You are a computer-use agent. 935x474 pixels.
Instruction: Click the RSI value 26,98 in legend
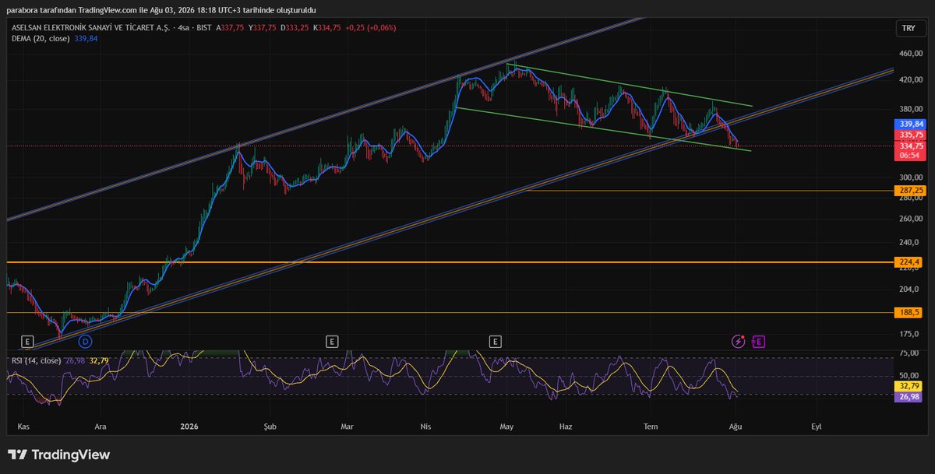tap(75, 360)
